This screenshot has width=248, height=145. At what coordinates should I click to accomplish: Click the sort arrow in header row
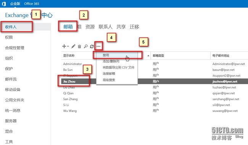pos(148,56)
